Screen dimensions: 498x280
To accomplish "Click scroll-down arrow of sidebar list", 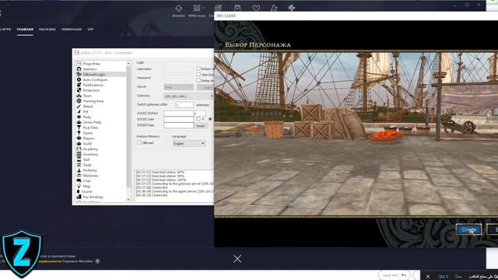I will (128, 200).
